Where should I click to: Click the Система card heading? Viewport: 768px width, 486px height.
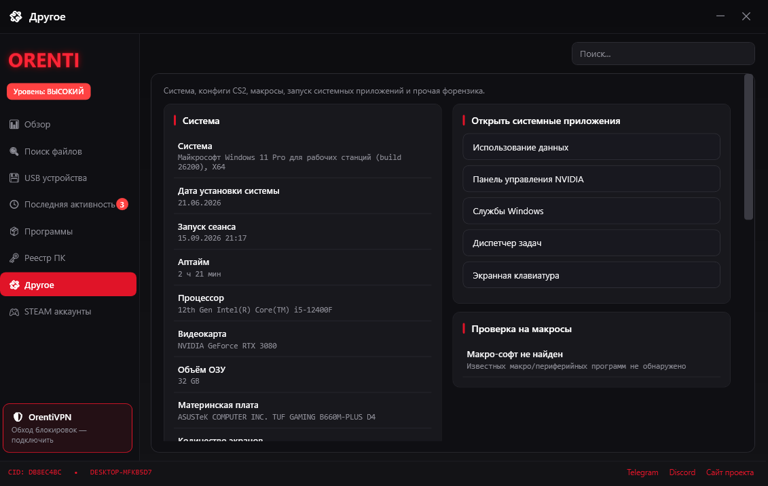point(201,121)
